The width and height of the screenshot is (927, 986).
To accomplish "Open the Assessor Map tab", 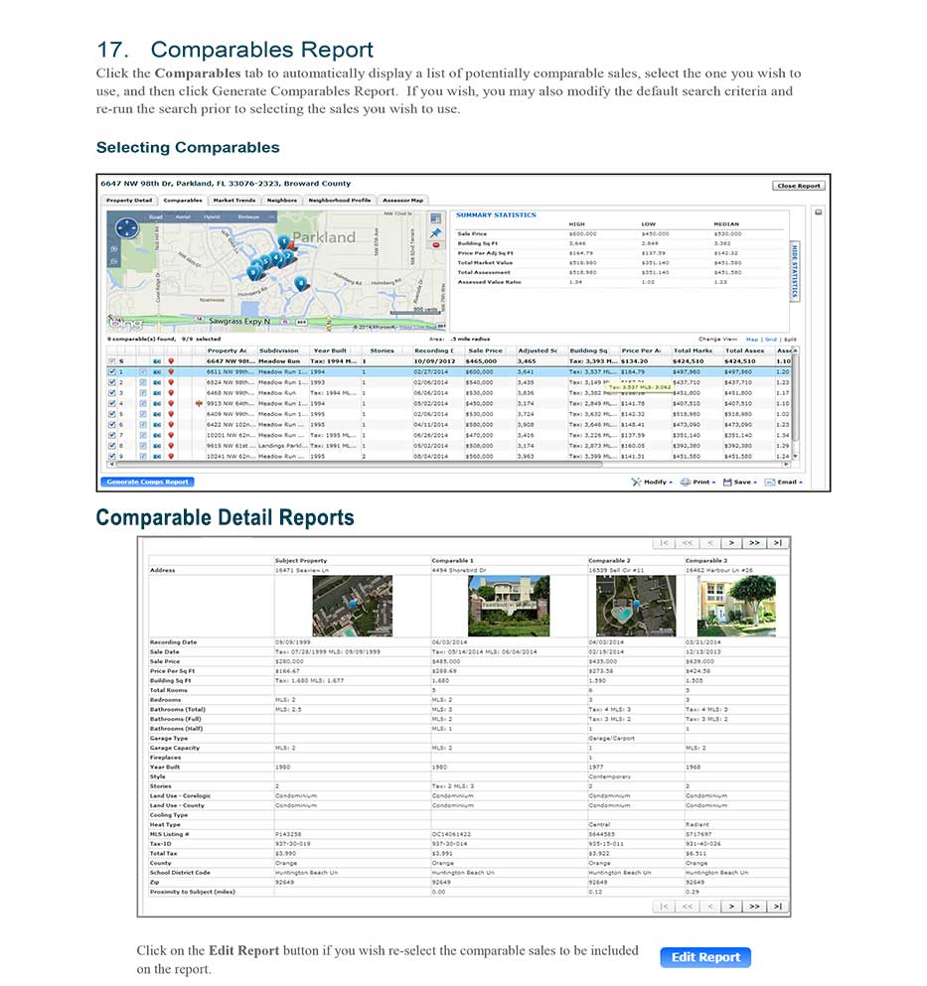I will 402,200.
